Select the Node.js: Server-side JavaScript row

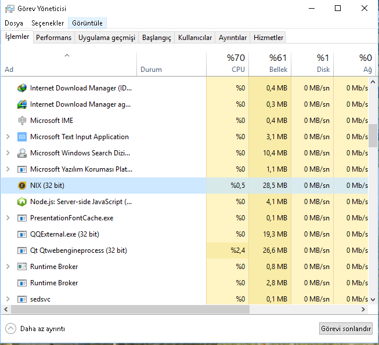(185, 202)
